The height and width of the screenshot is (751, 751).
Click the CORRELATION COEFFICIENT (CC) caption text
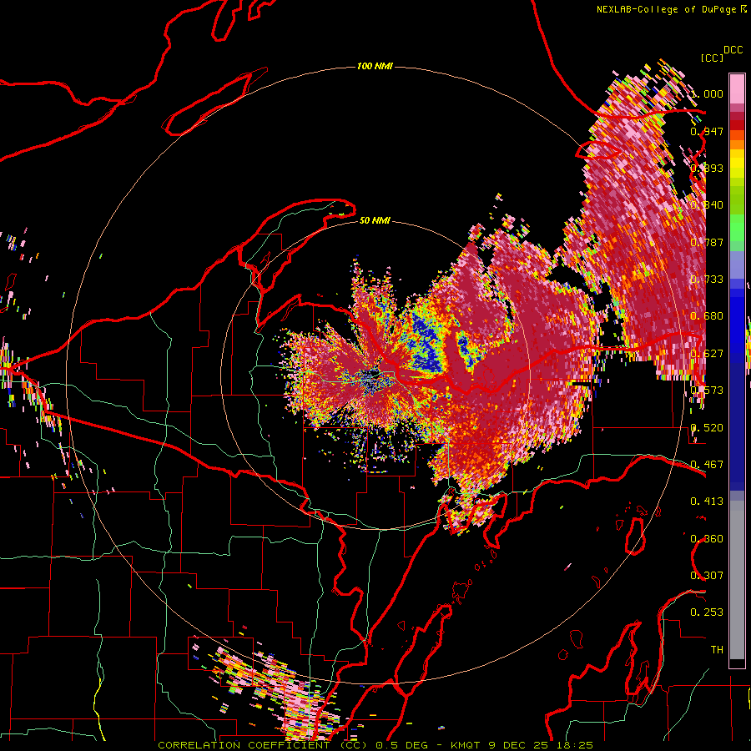point(263,745)
